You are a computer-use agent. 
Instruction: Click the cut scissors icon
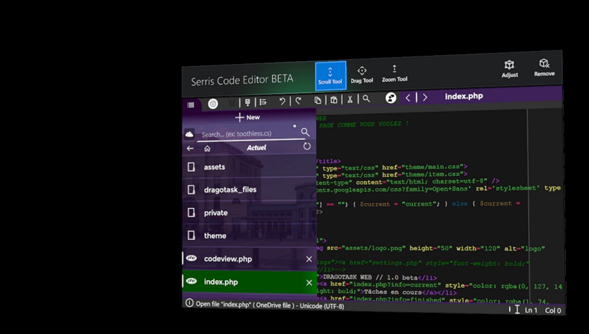[x=350, y=99]
